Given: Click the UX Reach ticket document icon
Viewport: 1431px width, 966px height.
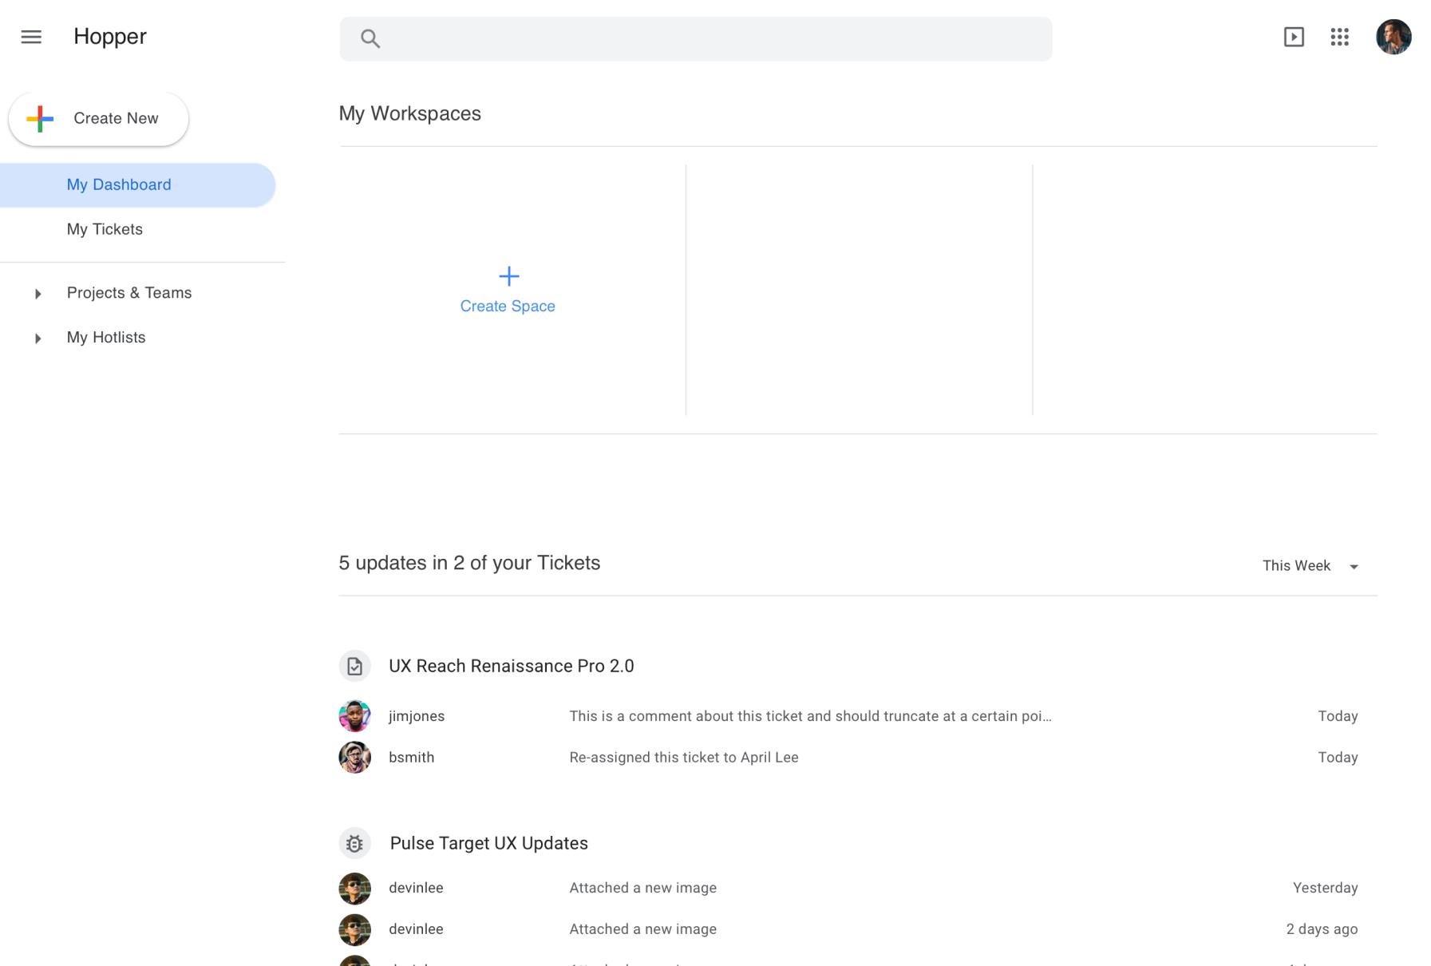Looking at the screenshot, I should pyautogui.click(x=354, y=666).
